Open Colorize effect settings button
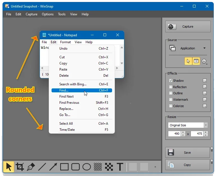The image size is (216, 176). (205, 106)
